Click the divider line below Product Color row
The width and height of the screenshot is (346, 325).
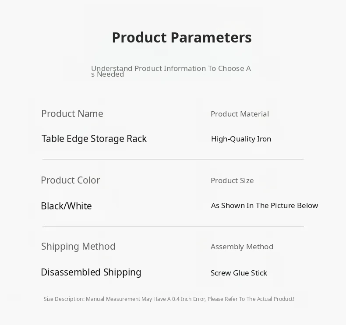[x=173, y=226]
